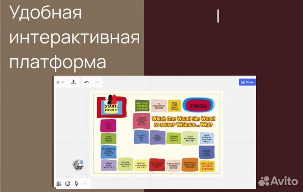
Task: Open the export board upload icon
Action: (73, 82)
